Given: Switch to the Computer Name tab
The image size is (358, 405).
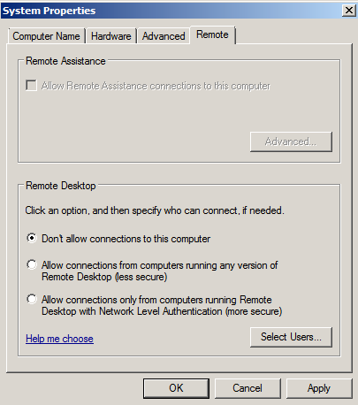Looking at the screenshot, I should coord(47,36).
